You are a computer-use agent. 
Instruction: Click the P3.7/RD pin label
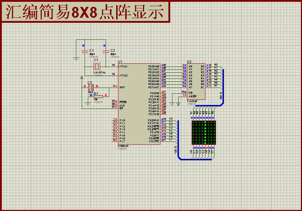tap(154, 142)
